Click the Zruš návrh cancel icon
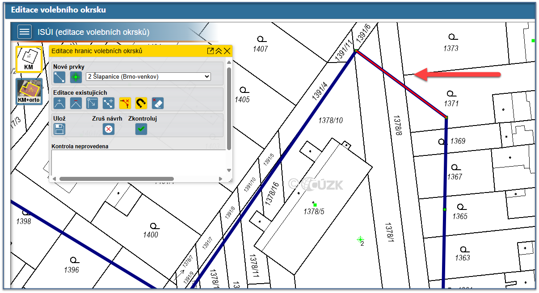The width and height of the screenshot is (539, 293). click(109, 129)
